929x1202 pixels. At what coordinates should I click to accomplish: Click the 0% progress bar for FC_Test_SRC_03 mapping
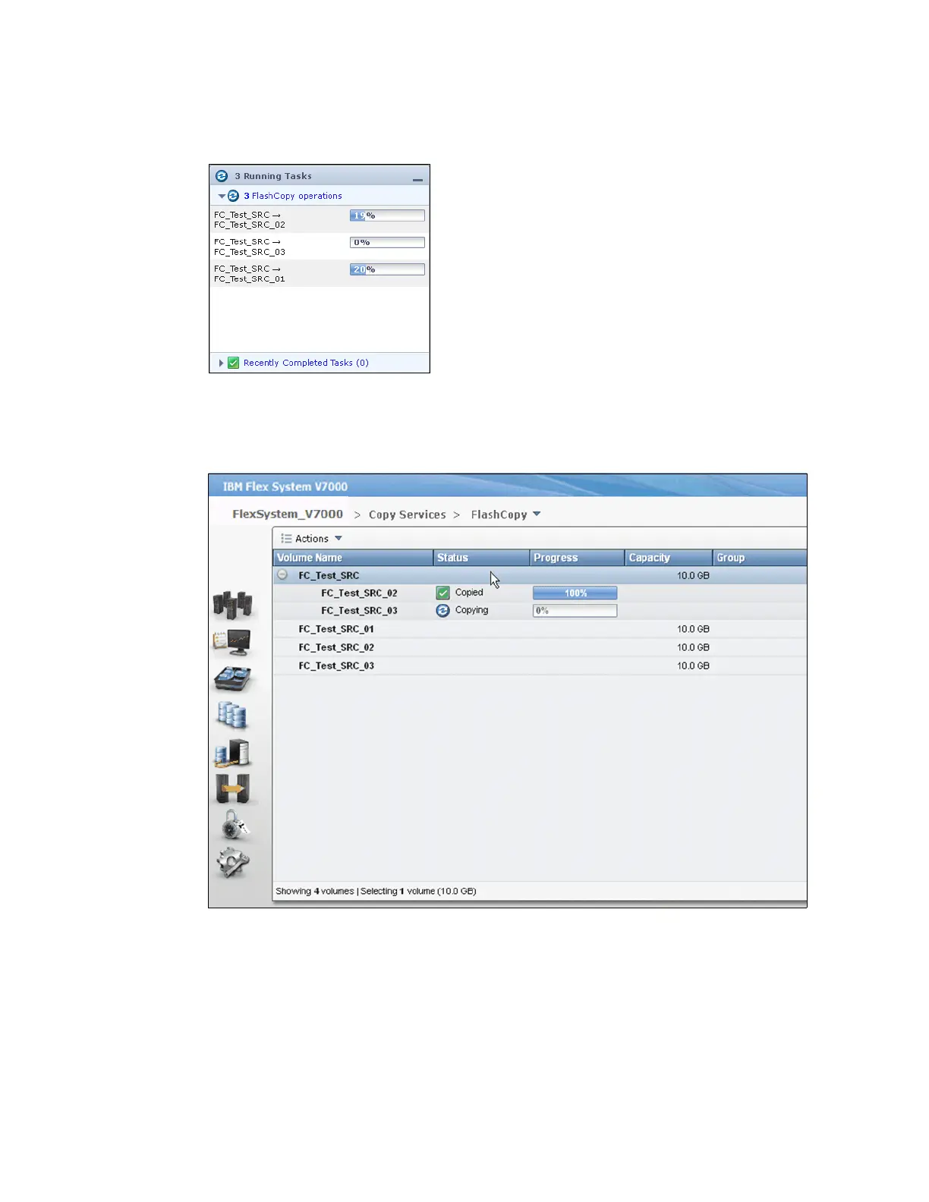[x=575, y=610]
